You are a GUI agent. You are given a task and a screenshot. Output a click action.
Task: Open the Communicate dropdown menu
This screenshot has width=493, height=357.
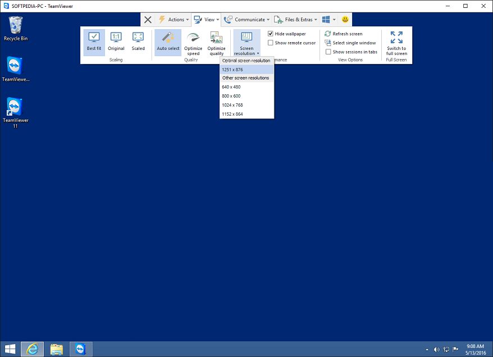[247, 20]
